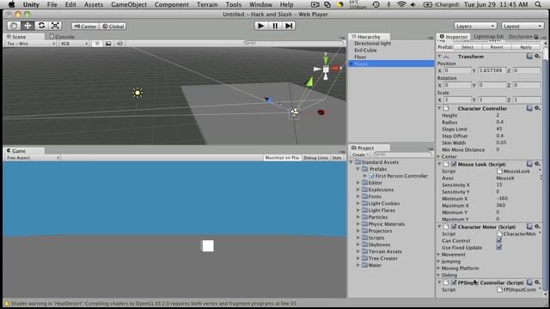Viewport: 550px width, 309px height.
Task: Expand the Player object in Hierarchy
Action: click(351, 64)
